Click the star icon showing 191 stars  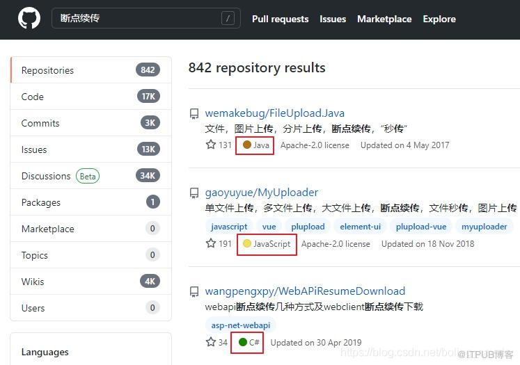[x=211, y=243]
